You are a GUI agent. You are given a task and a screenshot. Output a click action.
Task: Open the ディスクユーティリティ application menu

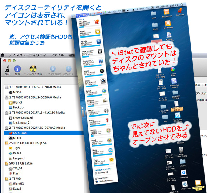(x=27, y=55)
